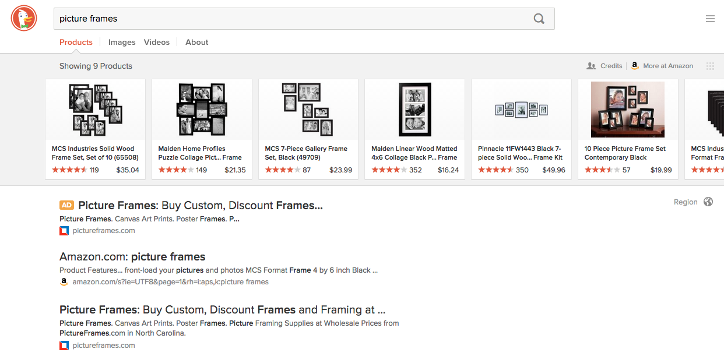Screen dimensions: 724x356
Task: Click the Credits people icon
Action: [591, 66]
